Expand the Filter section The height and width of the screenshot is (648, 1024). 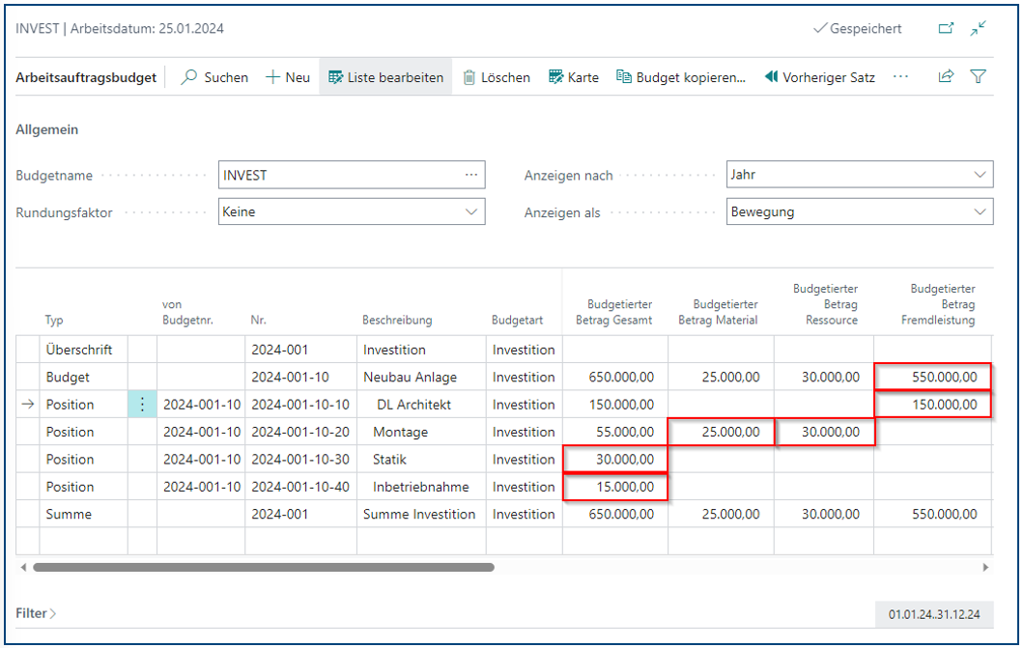tap(36, 613)
